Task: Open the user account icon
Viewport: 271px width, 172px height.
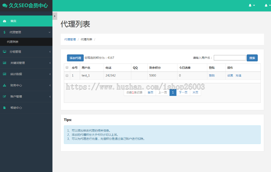Action: coord(266,5)
